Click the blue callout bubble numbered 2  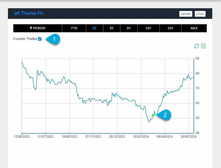click(x=165, y=115)
